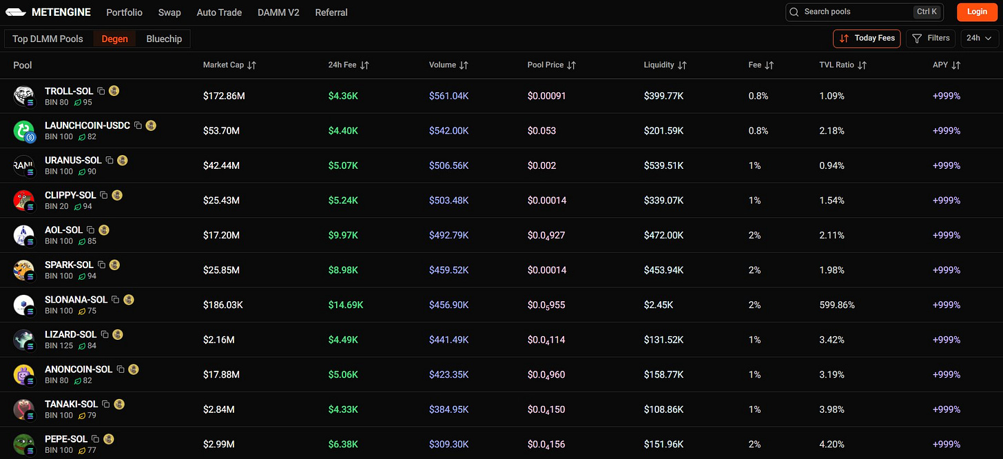Open the SLONANA-SOL pool
Image resolution: width=1003 pixels, height=459 pixels.
[x=76, y=300]
